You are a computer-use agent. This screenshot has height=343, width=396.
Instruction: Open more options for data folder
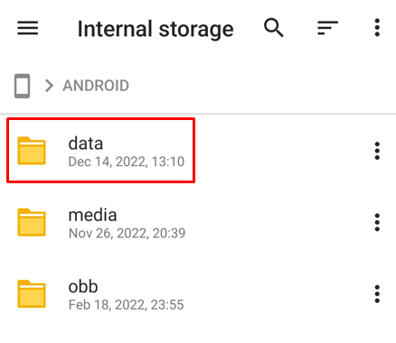(x=377, y=151)
